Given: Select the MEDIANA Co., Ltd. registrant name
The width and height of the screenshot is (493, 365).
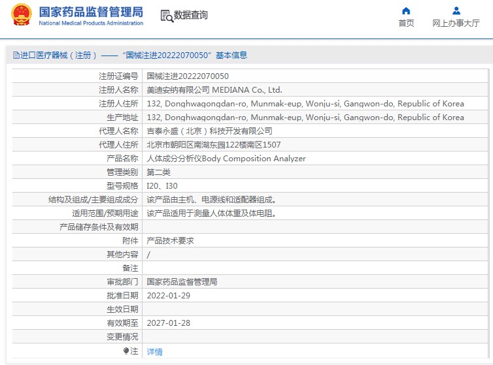Looking at the screenshot, I should click(x=214, y=90).
